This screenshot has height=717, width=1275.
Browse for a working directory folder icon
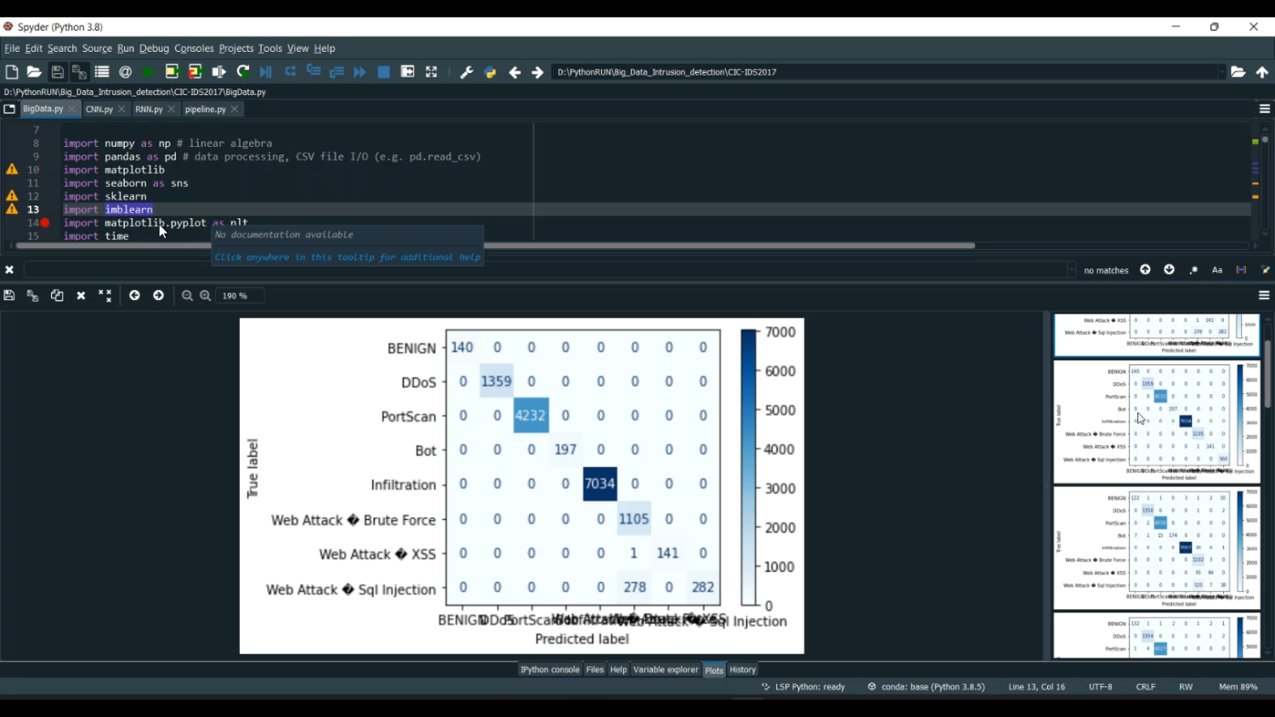point(1238,72)
